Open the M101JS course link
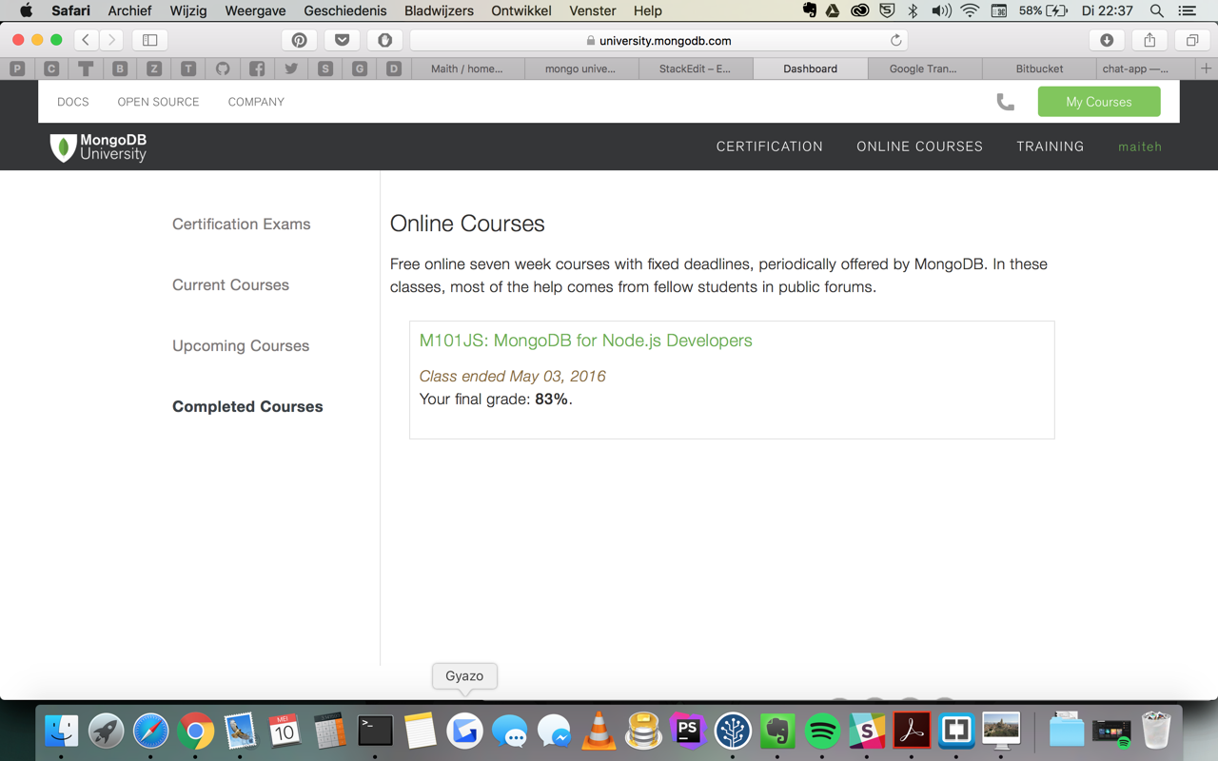This screenshot has width=1218, height=761. point(585,341)
